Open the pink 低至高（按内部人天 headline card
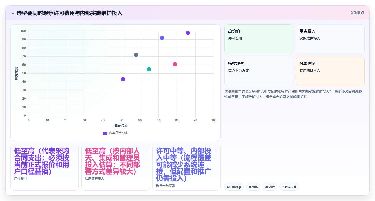 click(x=115, y=167)
